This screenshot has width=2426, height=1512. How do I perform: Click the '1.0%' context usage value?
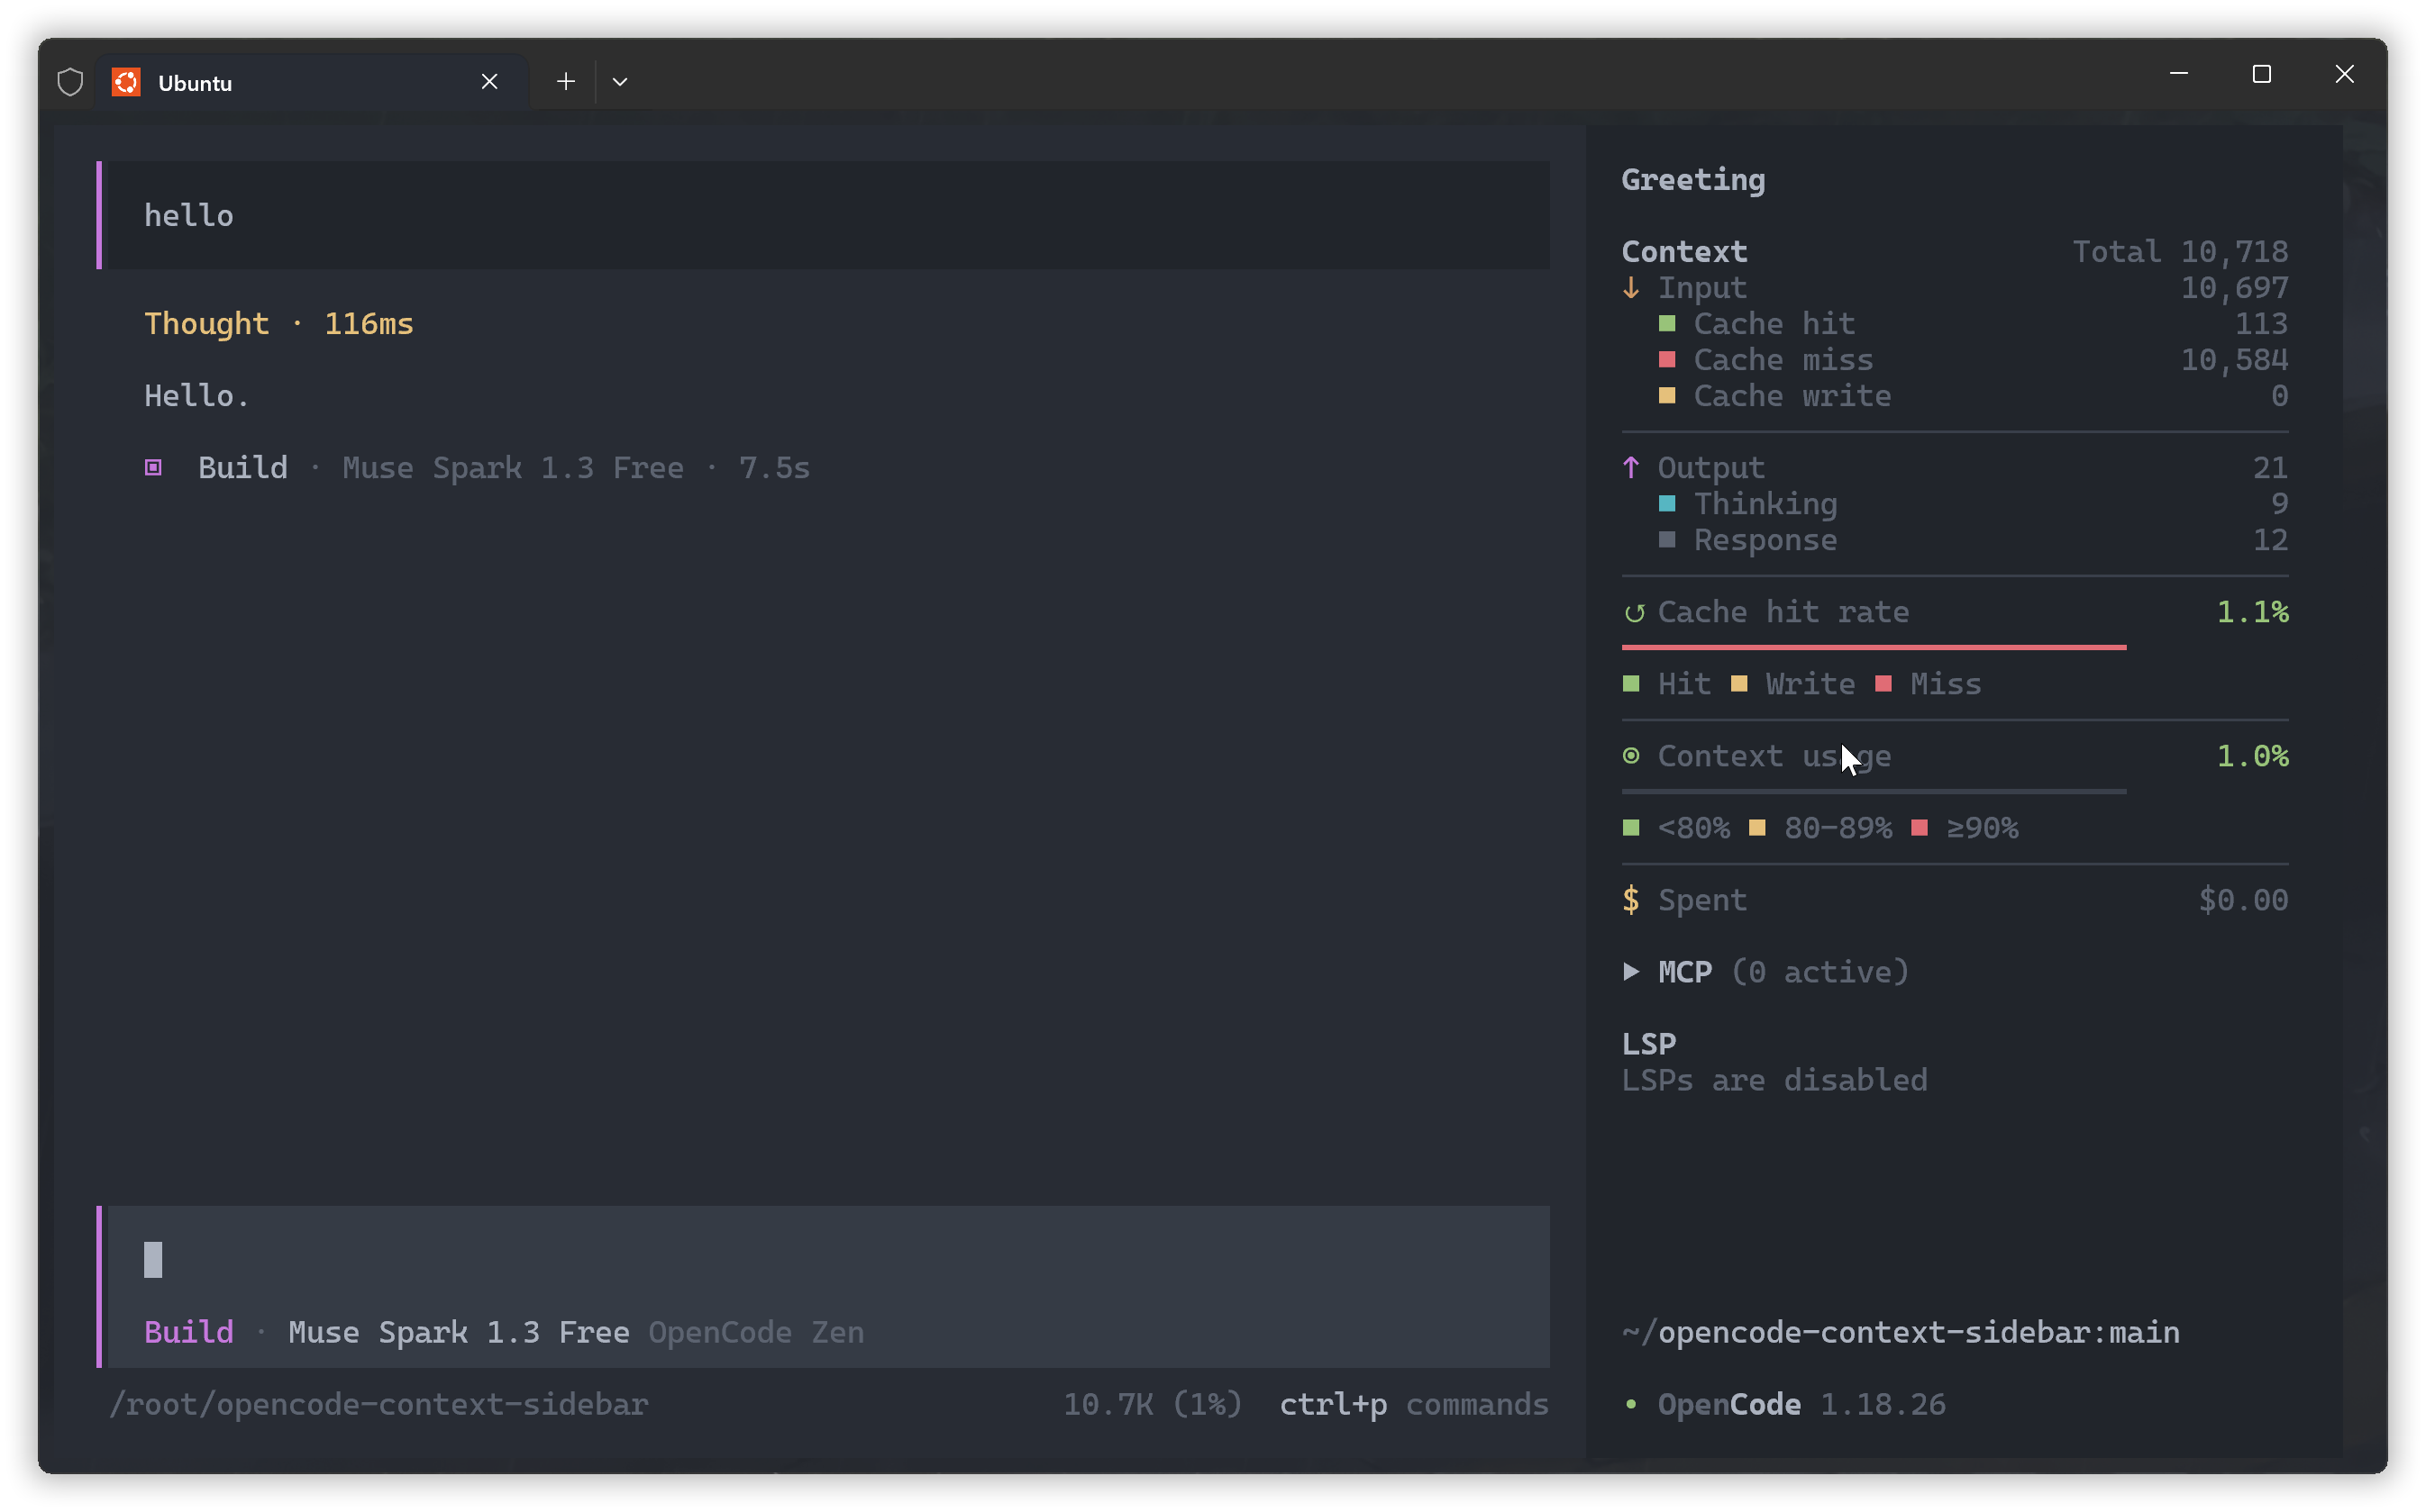[2253, 756]
